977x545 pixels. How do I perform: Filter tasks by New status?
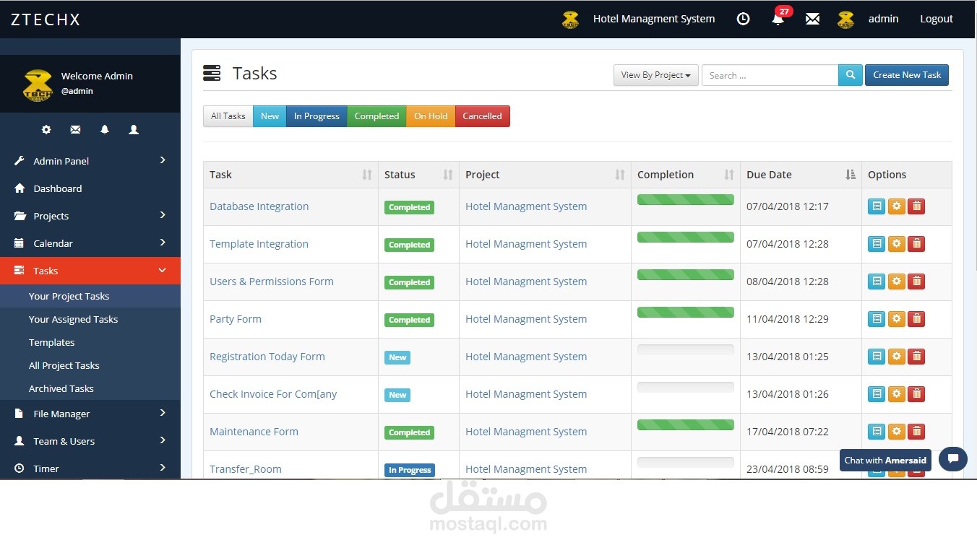pos(270,116)
